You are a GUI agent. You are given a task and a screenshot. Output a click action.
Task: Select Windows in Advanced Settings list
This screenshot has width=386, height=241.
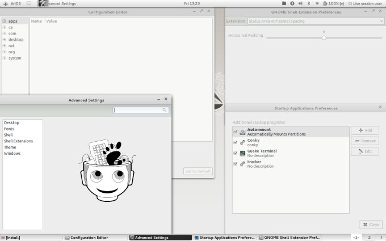[x=12, y=154]
